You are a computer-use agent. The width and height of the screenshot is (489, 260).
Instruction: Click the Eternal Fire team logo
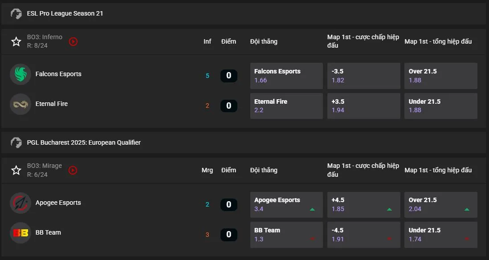tap(20, 104)
